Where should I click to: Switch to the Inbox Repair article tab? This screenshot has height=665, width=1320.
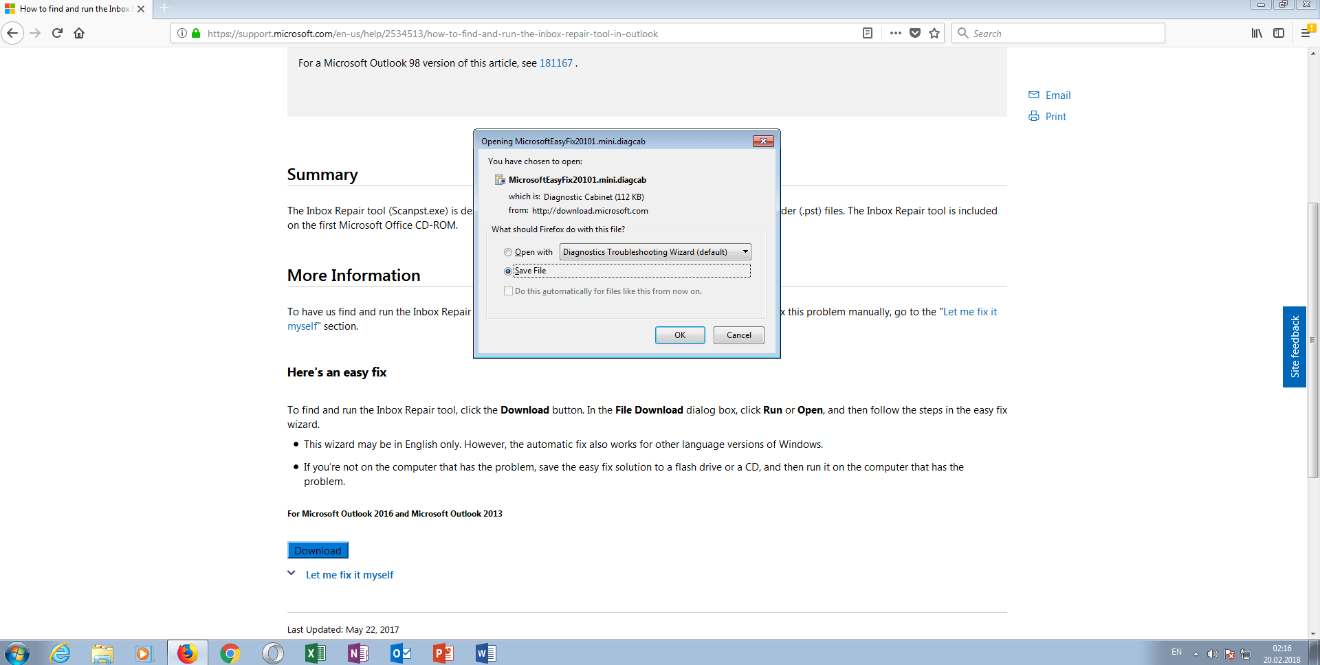[x=69, y=9]
